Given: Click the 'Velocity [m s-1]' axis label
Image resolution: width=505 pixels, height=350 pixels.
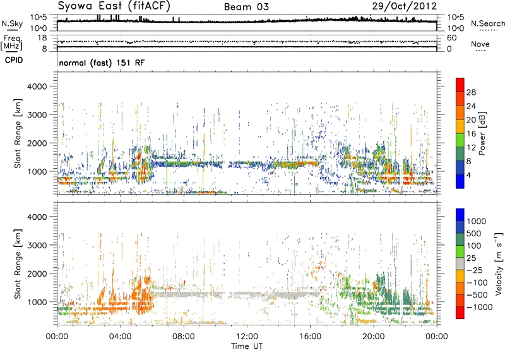Looking at the screenshot, I should point(499,263).
